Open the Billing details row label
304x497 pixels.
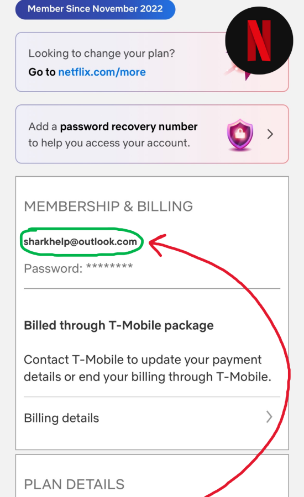click(61, 418)
